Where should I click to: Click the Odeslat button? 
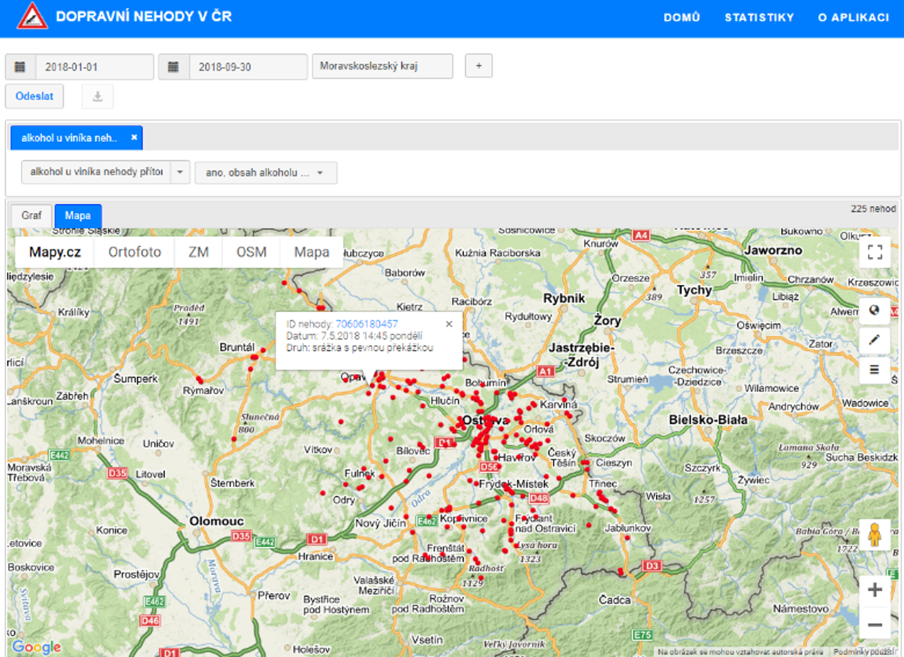click(34, 96)
